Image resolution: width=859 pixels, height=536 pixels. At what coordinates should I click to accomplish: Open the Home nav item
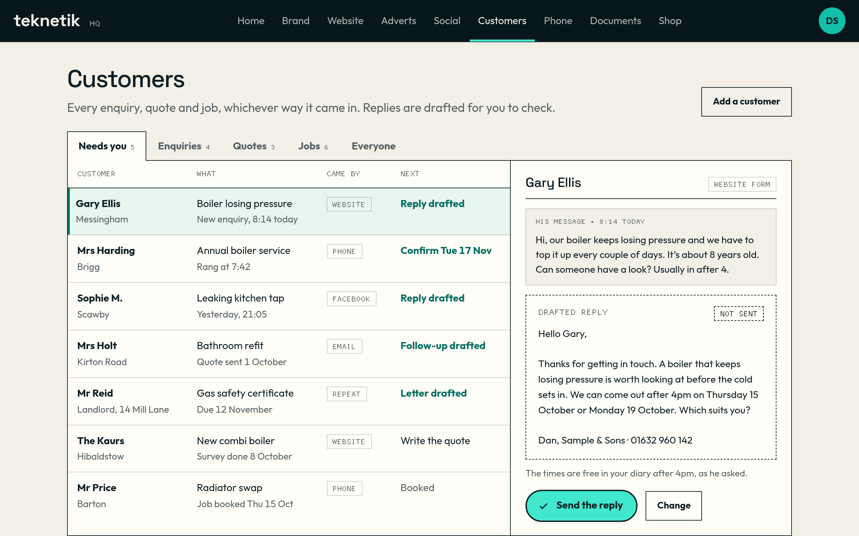pyautogui.click(x=251, y=20)
